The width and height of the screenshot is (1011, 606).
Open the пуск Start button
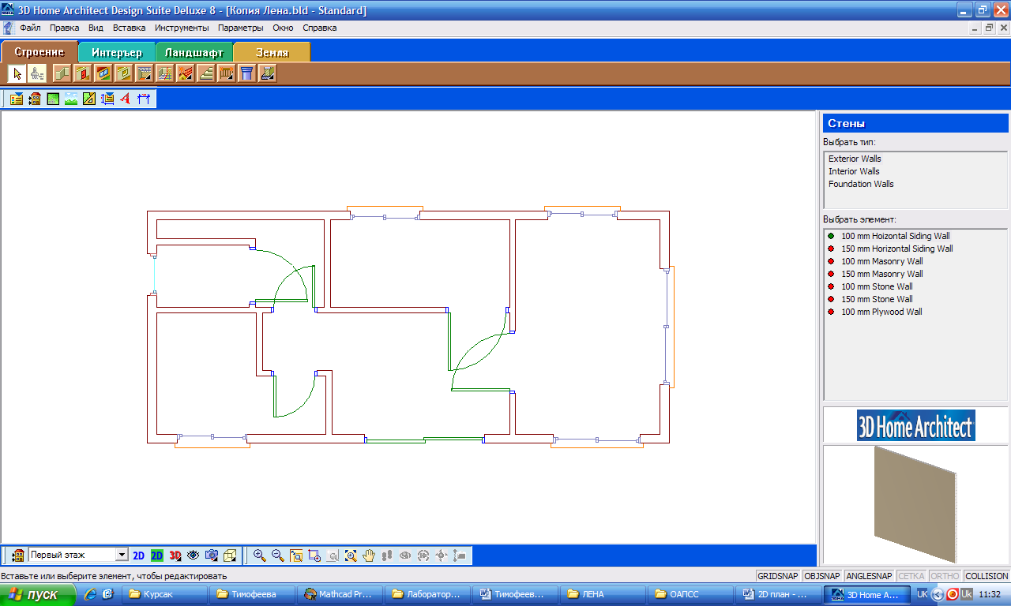38,594
